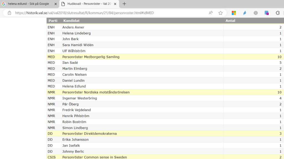Click the site information lock icon
Screen dimensions: 284x159
(9, 13)
